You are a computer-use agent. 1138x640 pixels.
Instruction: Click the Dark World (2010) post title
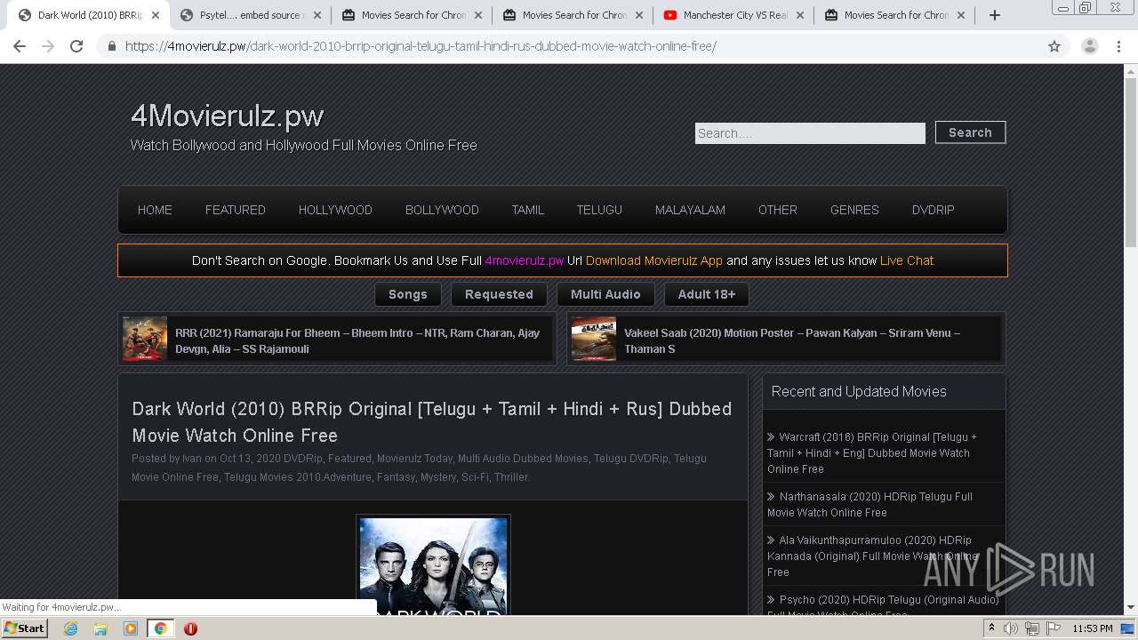pyautogui.click(x=432, y=422)
